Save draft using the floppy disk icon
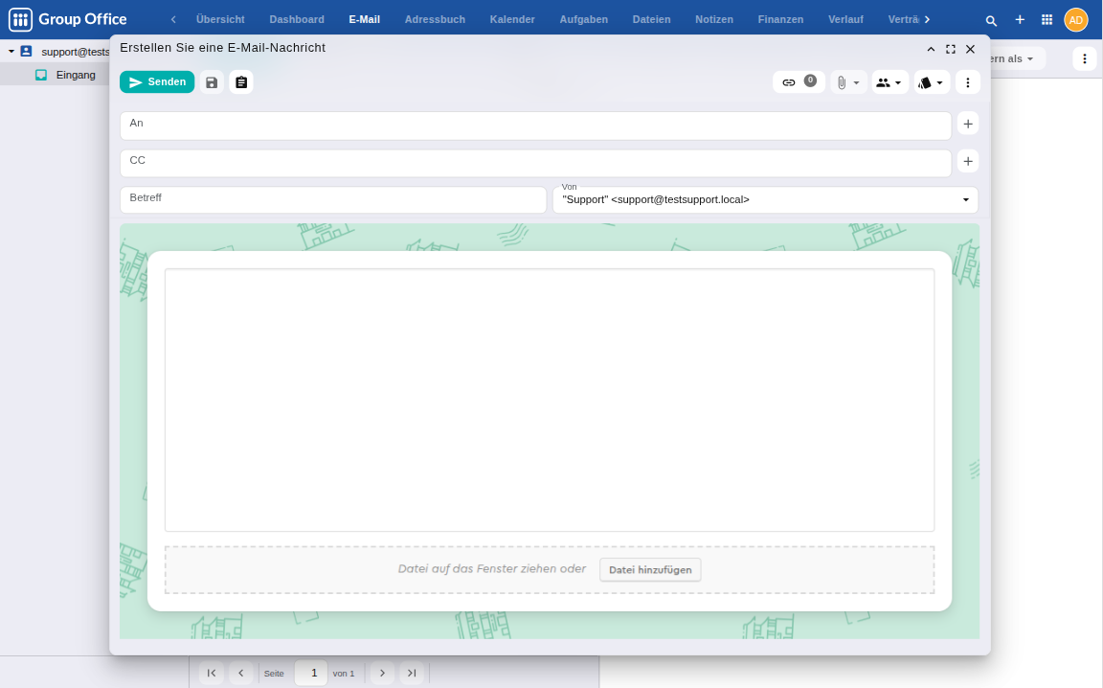Screen dimensions: 1103x688 212,82
